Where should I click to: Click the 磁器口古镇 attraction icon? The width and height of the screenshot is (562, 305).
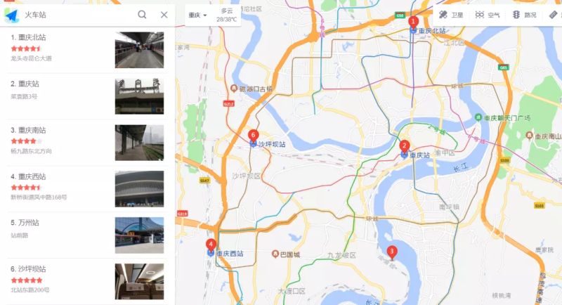pos(234,88)
